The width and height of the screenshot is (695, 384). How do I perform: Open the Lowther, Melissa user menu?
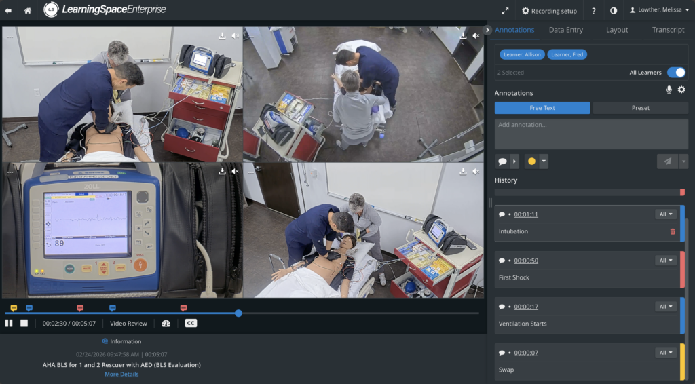click(x=659, y=10)
